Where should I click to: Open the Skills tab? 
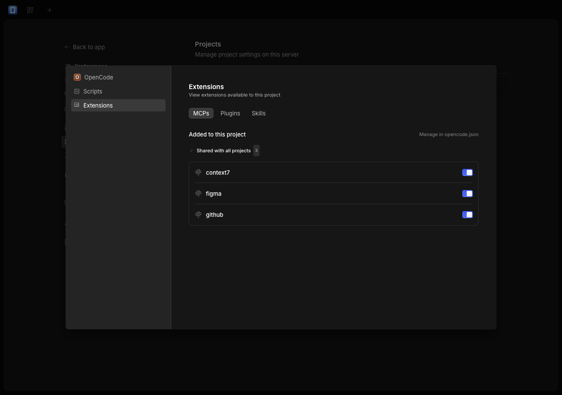[259, 113]
